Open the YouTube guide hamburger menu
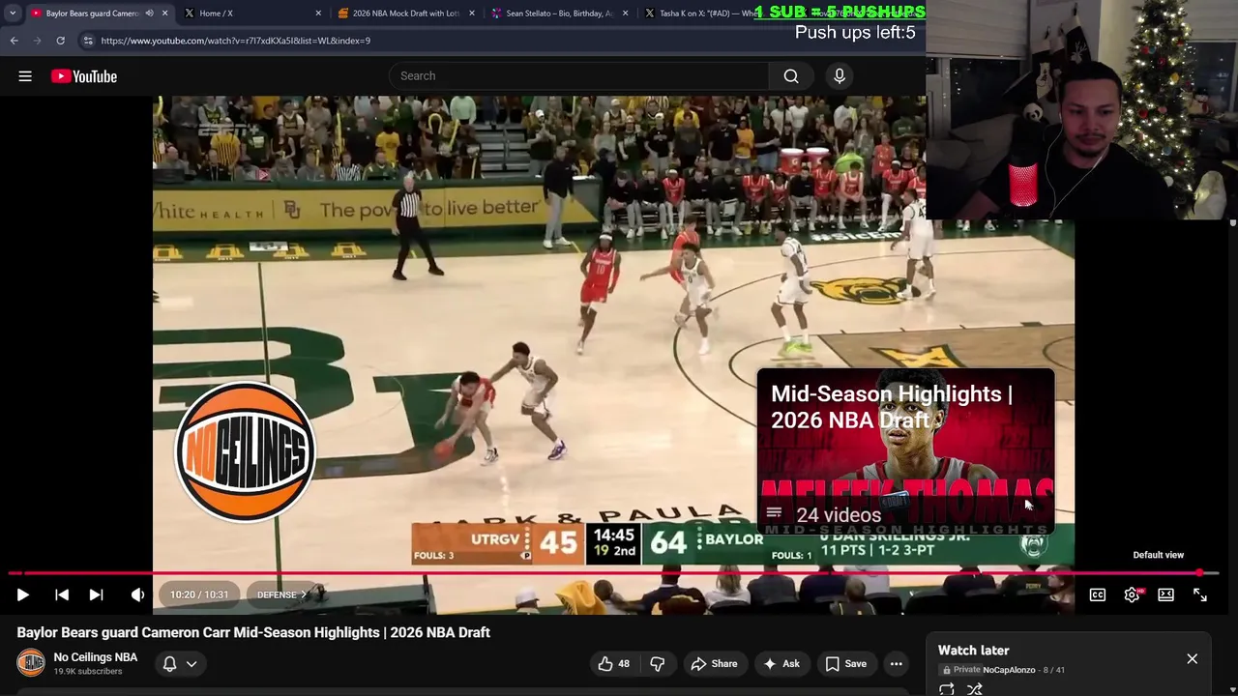 pos(25,76)
